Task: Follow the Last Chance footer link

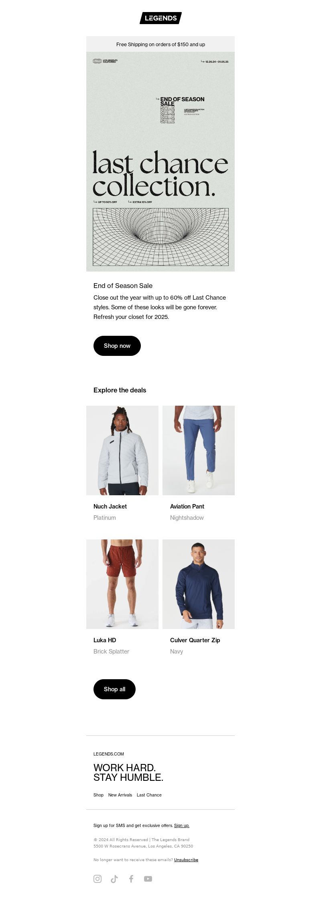Action: pyautogui.click(x=149, y=795)
